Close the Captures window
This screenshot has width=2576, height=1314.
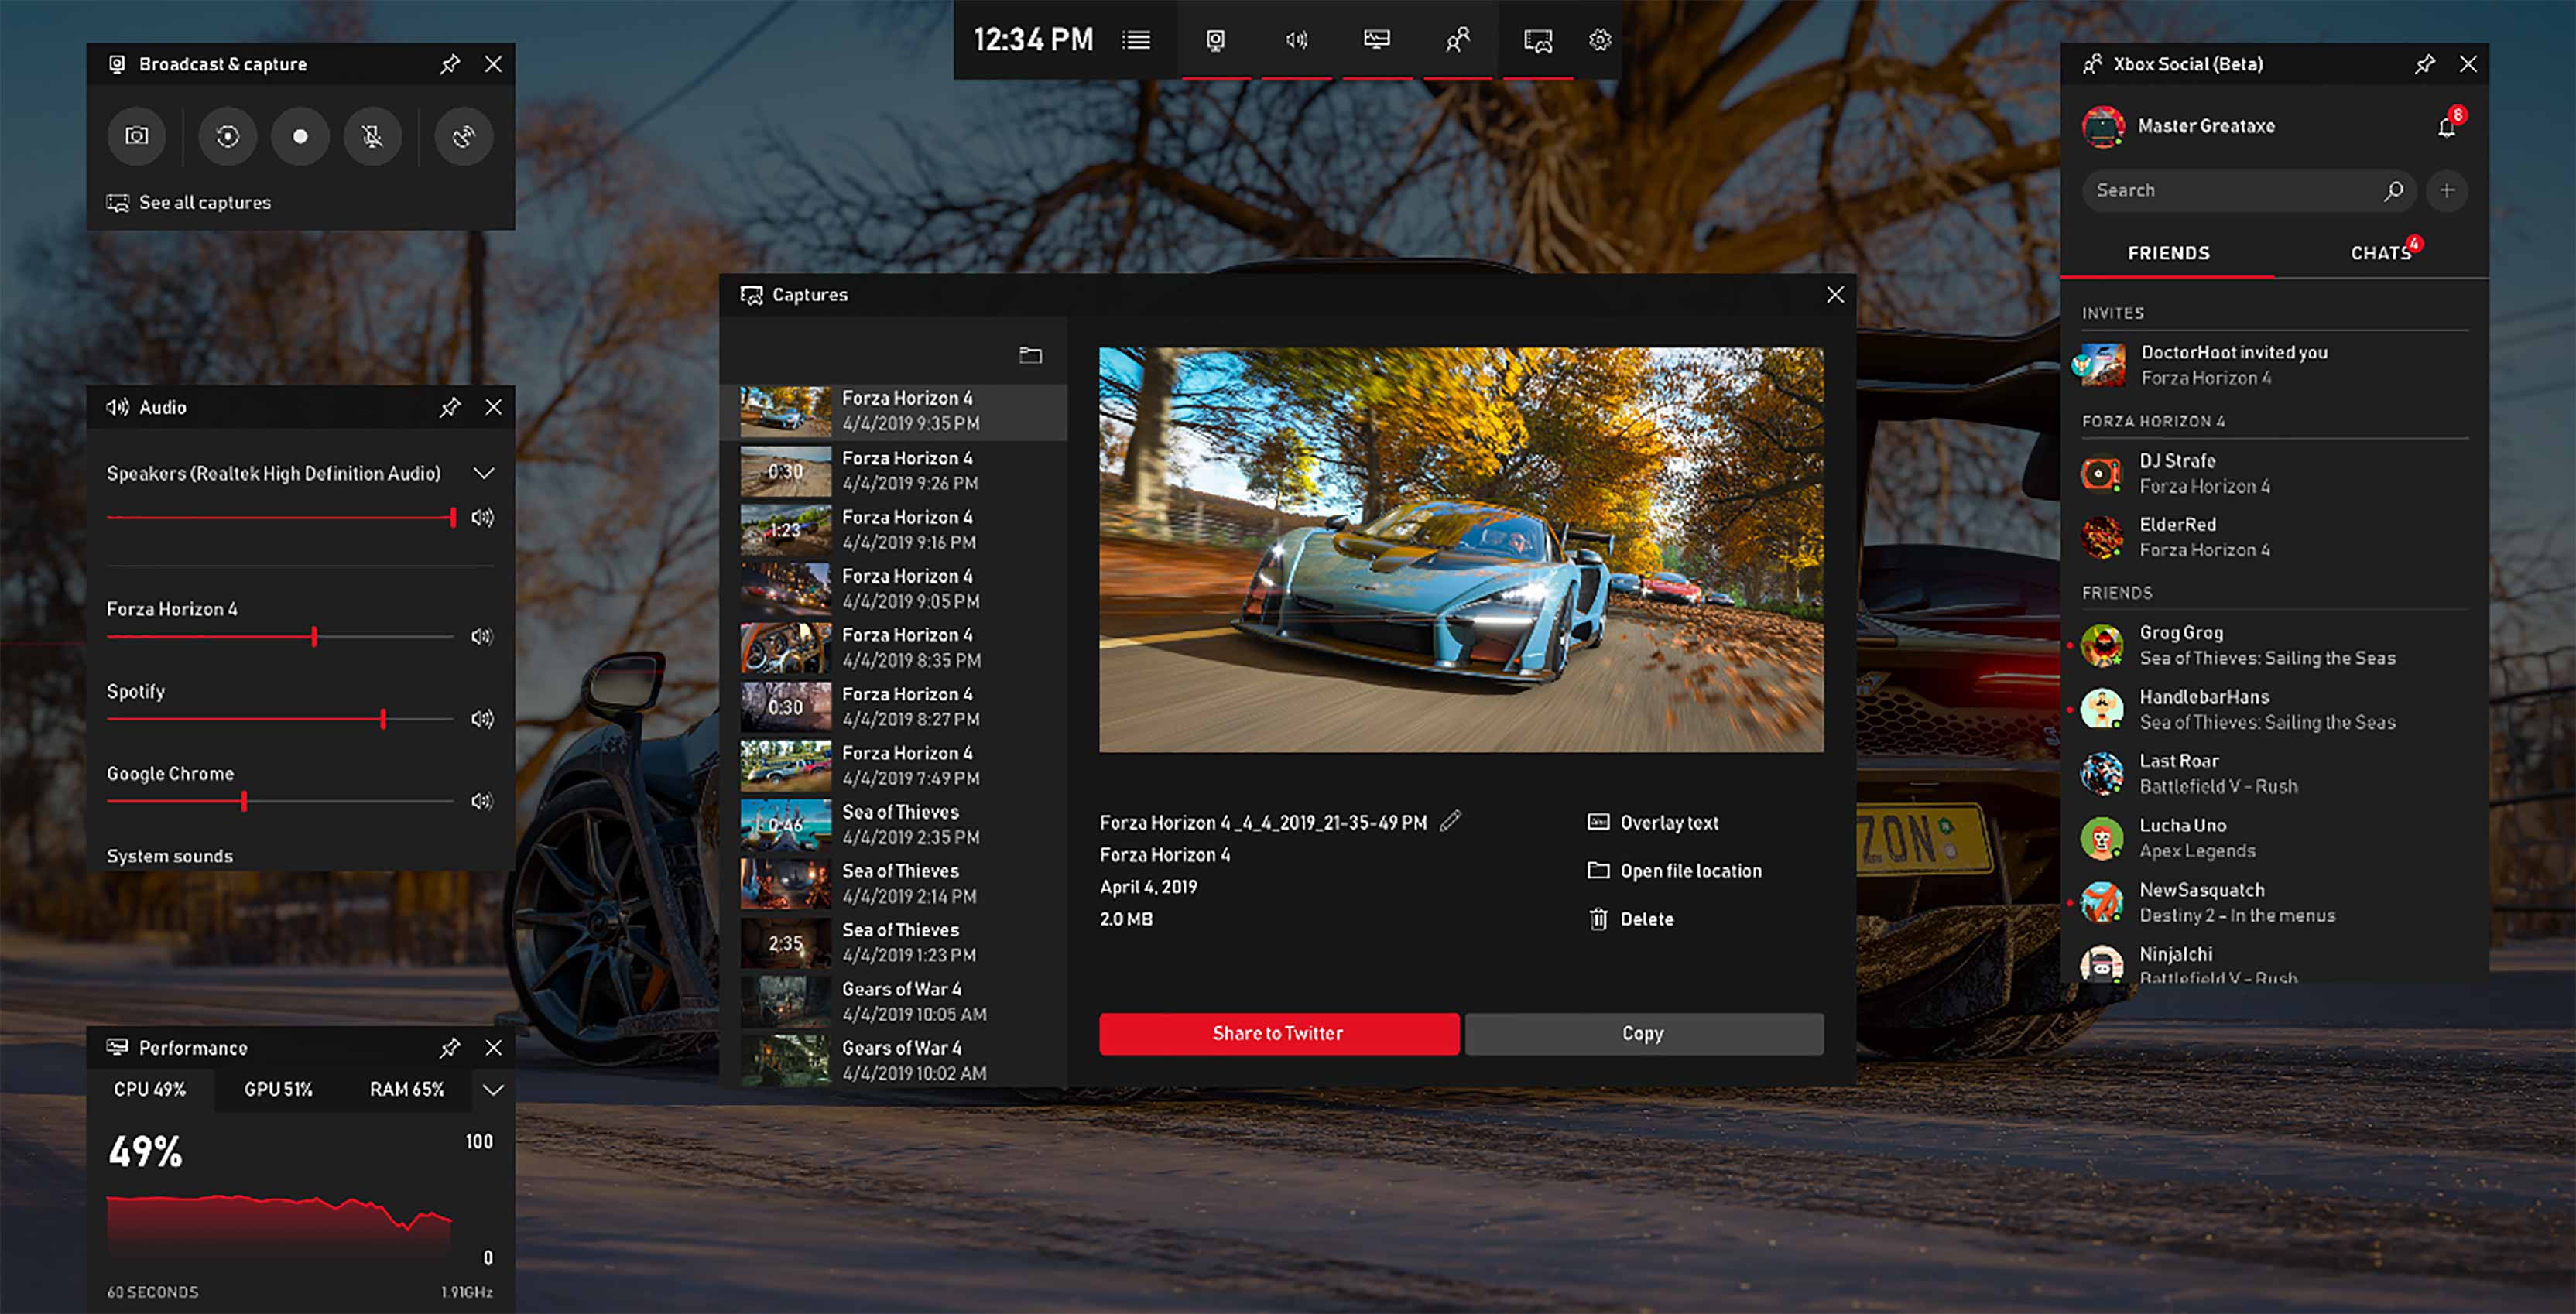(1835, 295)
